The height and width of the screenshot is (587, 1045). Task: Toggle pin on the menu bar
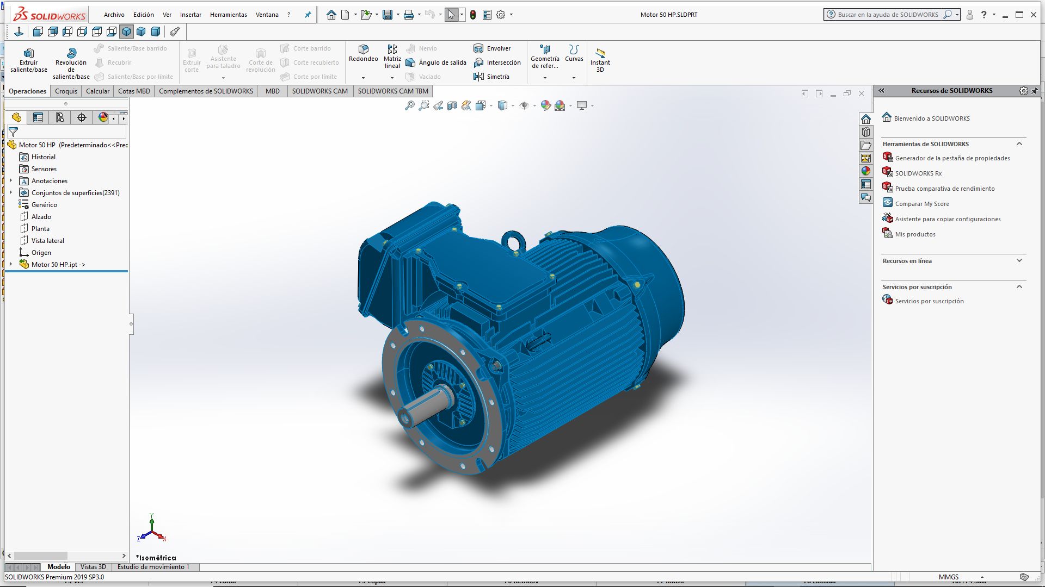[308, 15]
